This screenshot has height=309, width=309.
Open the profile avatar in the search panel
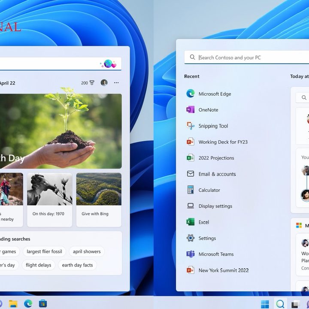pos(104,82)
